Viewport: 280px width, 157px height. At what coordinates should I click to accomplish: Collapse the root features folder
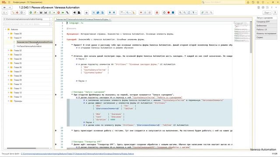[6, 29]
